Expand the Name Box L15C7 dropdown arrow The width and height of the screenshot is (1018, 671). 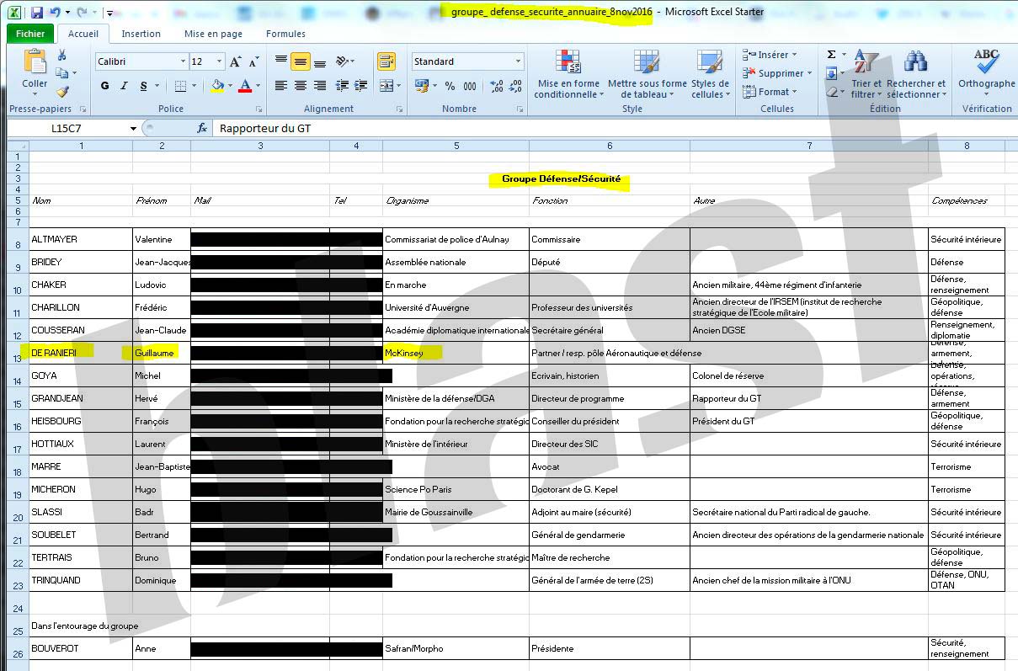(x=133, y=128)
